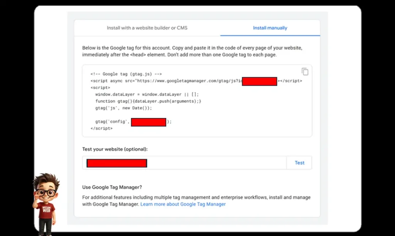Click the redacted URL inside the test field

click(116, 163)
